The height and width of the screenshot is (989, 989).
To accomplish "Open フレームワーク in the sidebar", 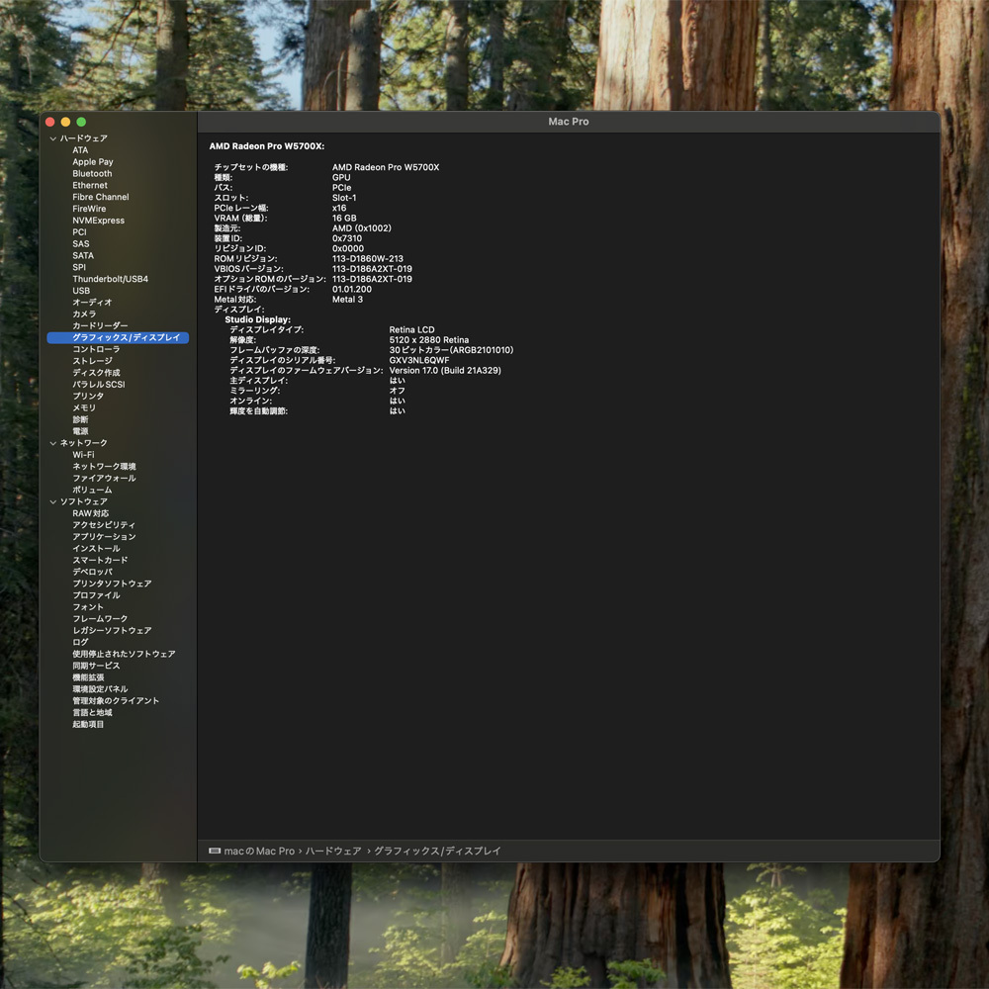I will (100, 619).
